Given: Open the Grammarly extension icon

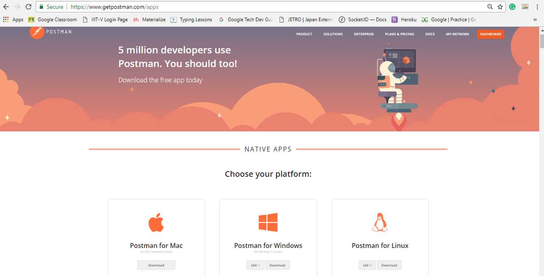Looking at the screenshot, I should click(513, 7).
